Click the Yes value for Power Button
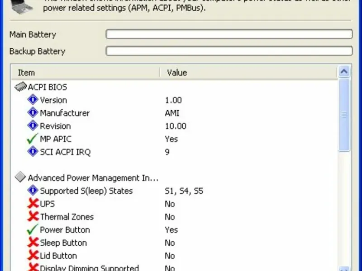The image size is (362, 271). tap(171, 230)
